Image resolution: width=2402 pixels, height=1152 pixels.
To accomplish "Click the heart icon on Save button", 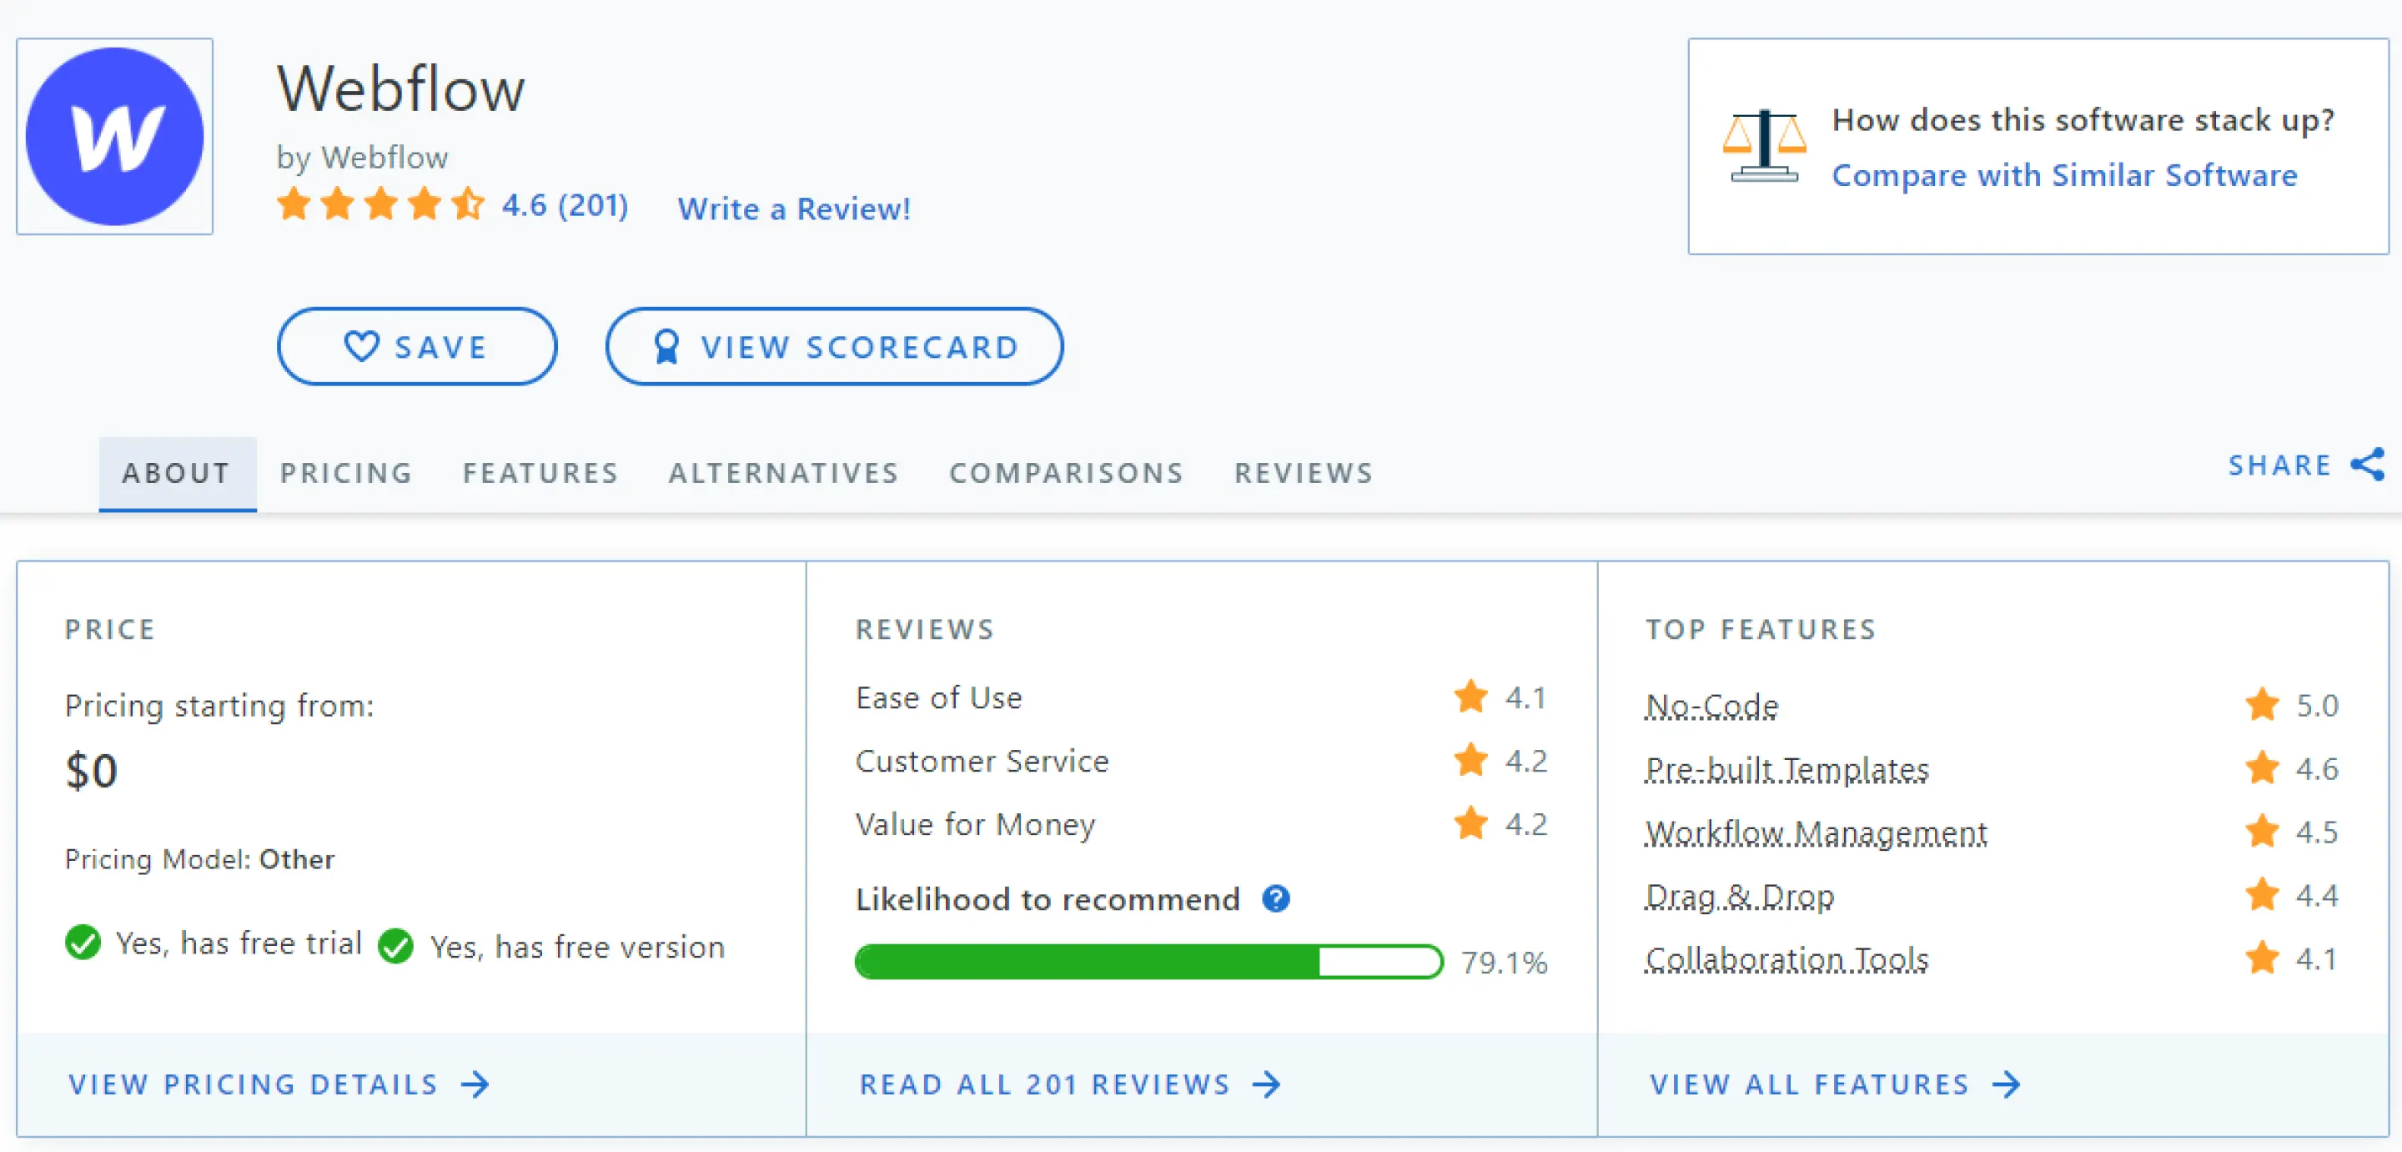I will pos(362,346).
